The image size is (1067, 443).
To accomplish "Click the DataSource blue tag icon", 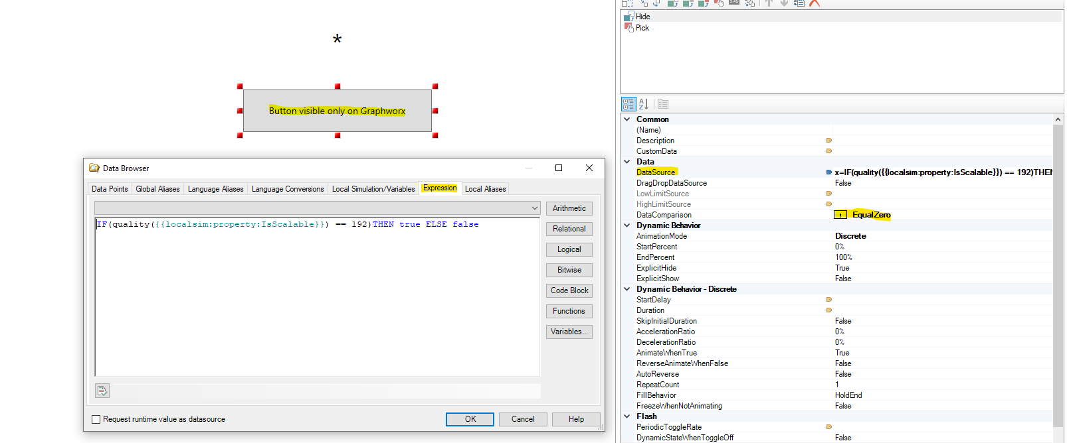I will pyautogui.click(x=828, y=172).
